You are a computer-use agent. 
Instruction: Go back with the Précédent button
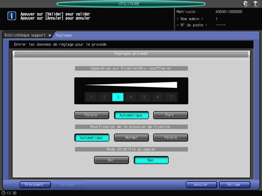[x=35, y=185]
